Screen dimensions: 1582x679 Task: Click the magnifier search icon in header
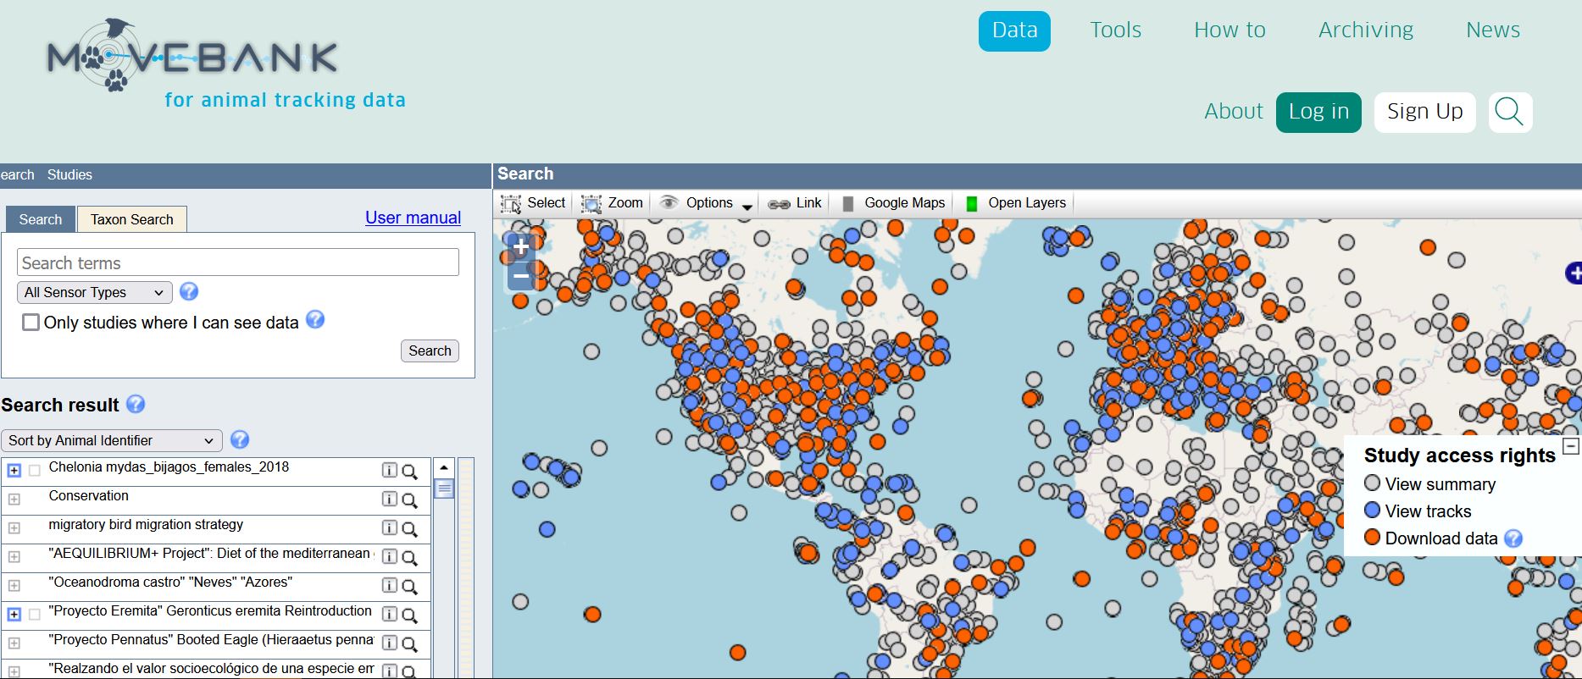[x=1509, y=112]
